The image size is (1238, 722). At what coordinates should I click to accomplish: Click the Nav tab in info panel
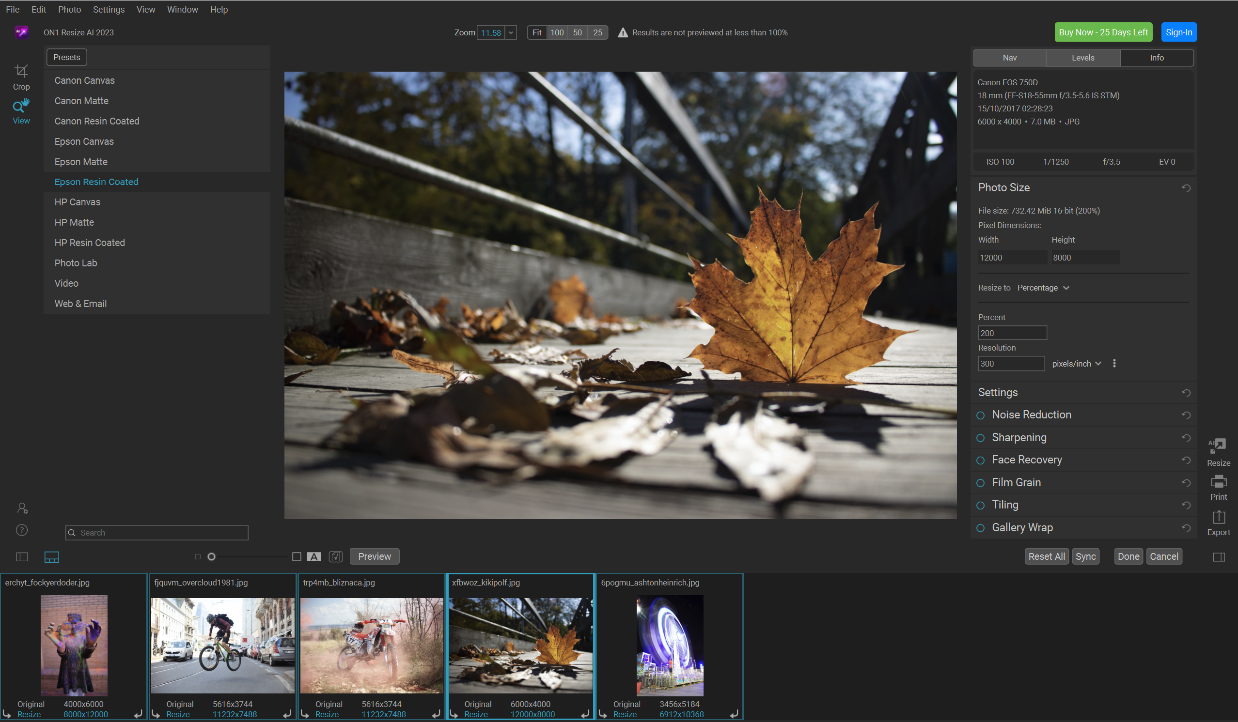coord(1009,57)
